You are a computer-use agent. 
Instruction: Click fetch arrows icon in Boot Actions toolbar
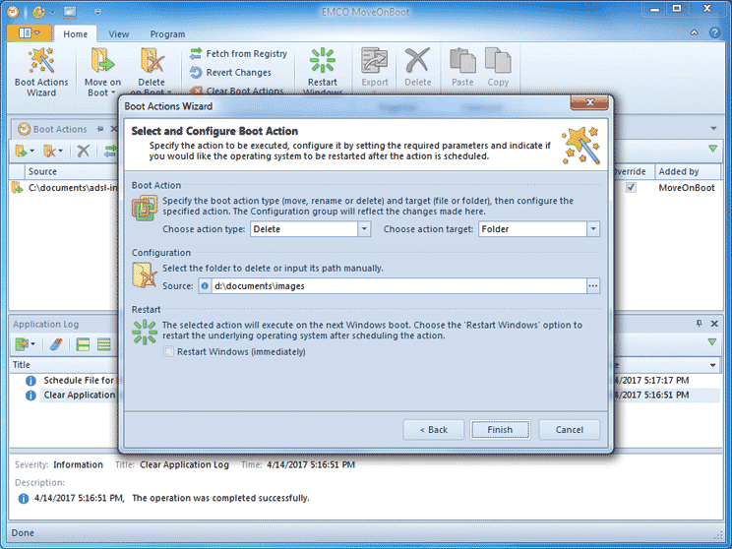pos(110,151)
